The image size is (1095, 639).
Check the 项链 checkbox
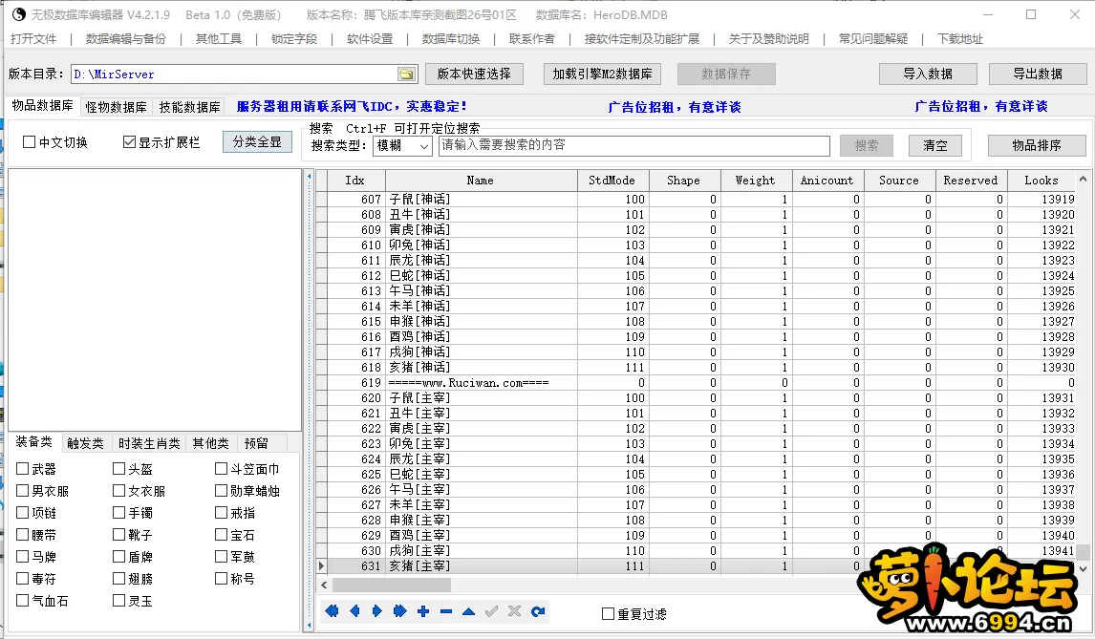[x=22, y=513]
